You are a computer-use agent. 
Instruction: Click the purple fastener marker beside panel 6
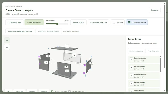pyautogui.click(x=40, y=64)
